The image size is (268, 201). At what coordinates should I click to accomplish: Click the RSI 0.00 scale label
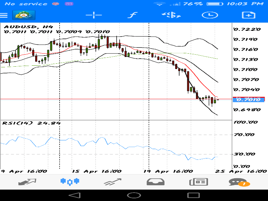[x=242, y=166]
